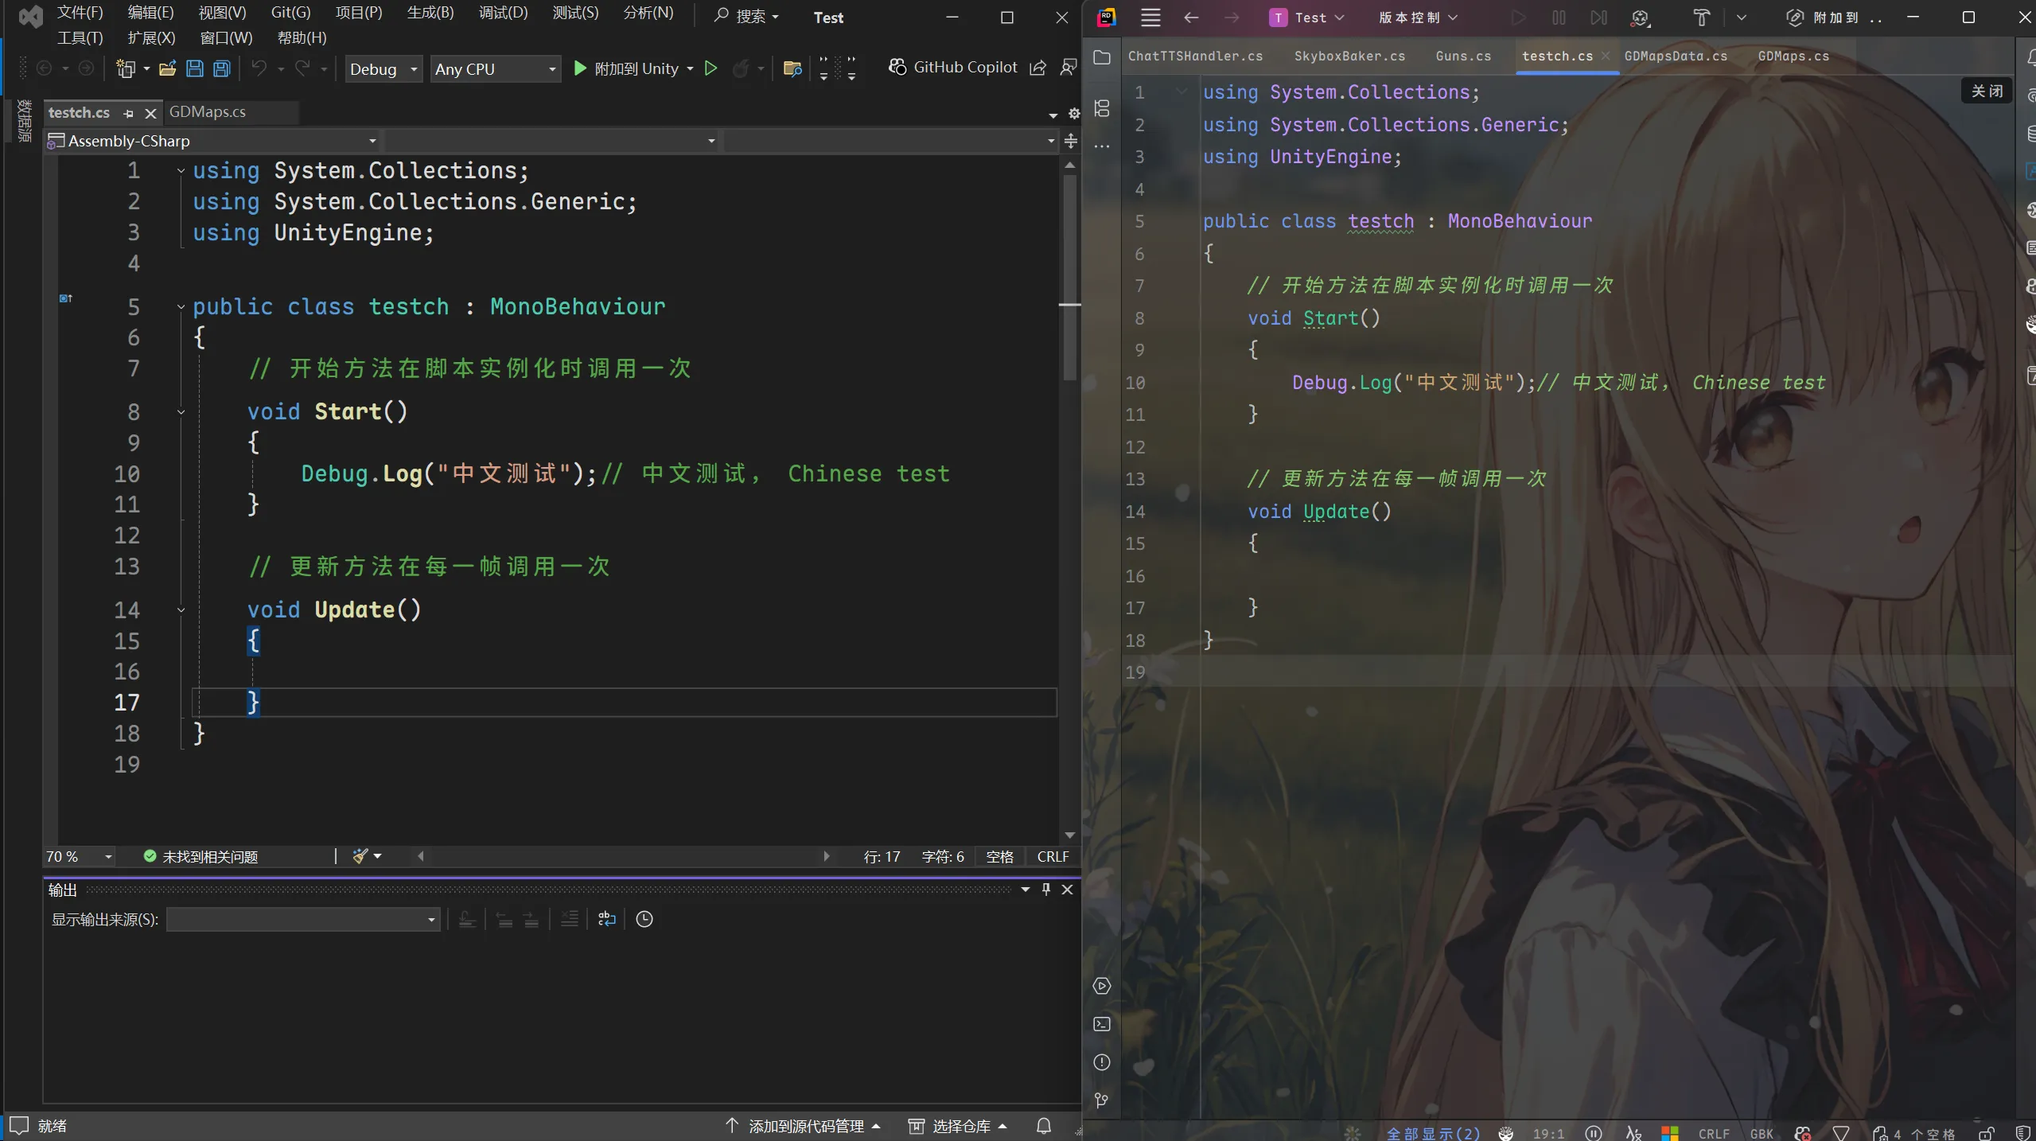This screenshot has height=1141, width=2036.
Task: Switch to GDMapsData.cs tab in Rider
Action: 1676,56
